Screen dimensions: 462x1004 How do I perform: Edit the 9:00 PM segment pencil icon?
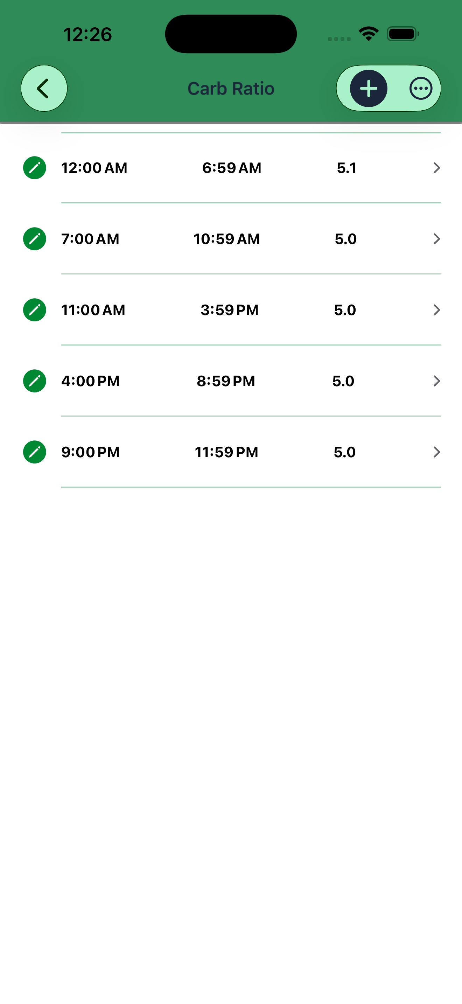[x=35, y=452]
